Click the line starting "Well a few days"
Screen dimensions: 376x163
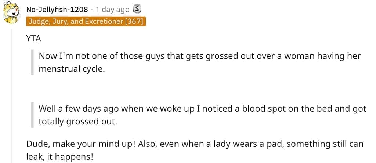click(x=202, y=109)
